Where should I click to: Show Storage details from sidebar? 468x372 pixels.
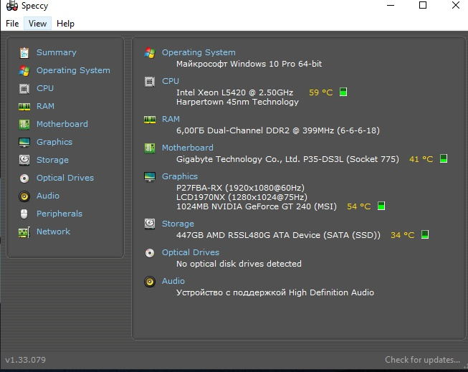tap(52, 160)
